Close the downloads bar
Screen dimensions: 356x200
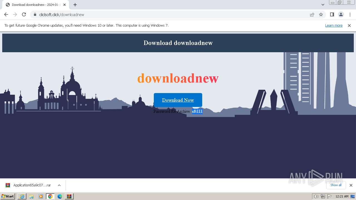pos(351,185)
